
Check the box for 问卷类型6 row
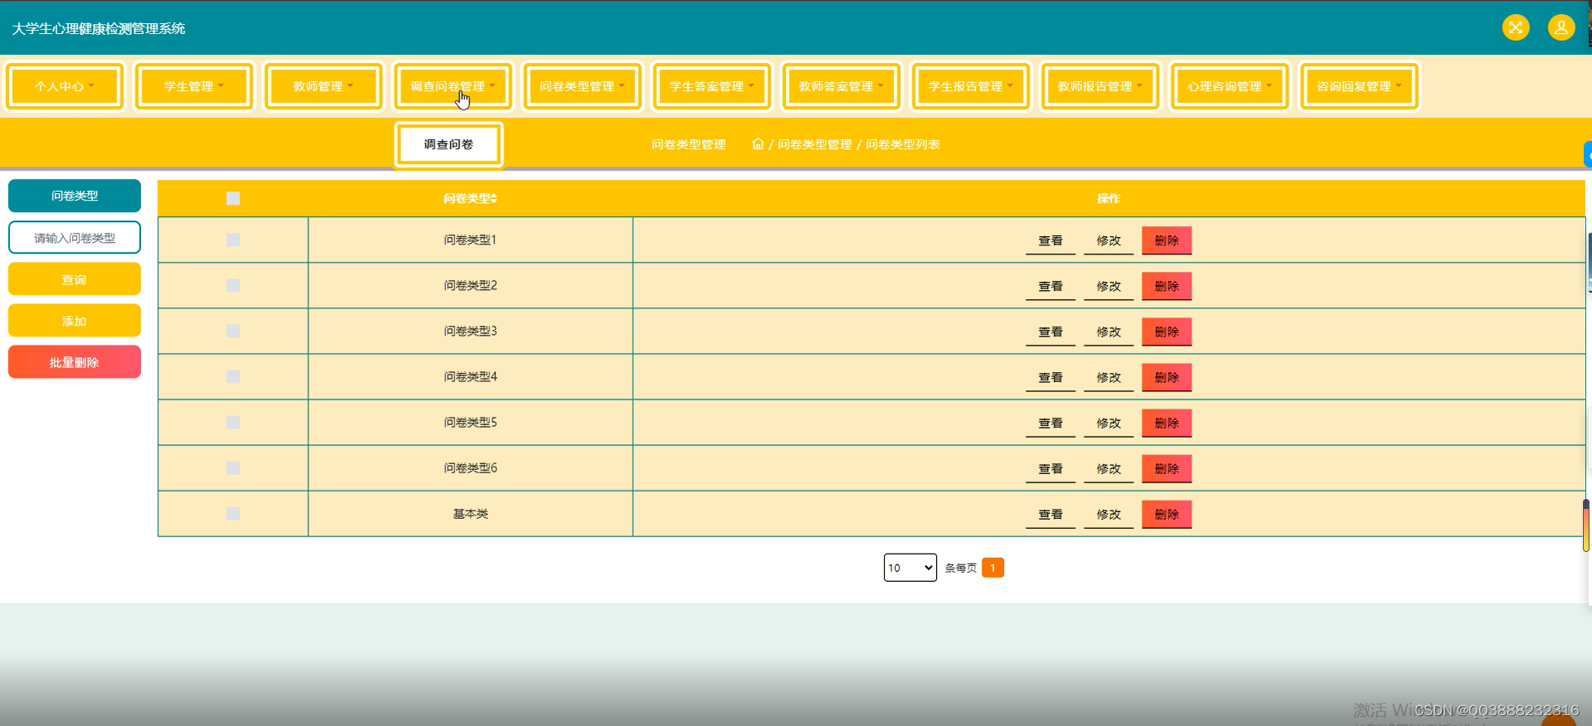pos(233,467)
